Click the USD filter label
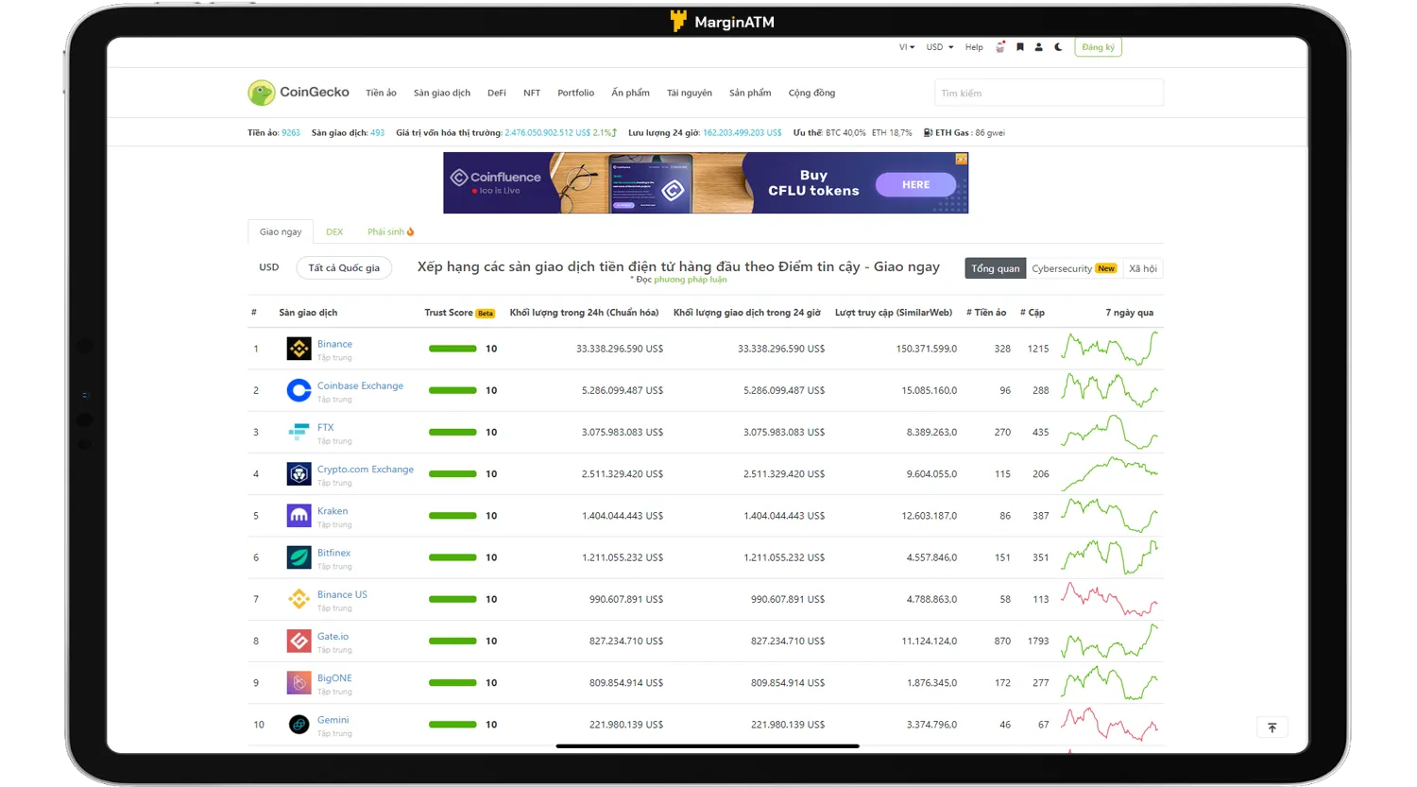This screenshot has width=1417, height=787. click(269, 267)
